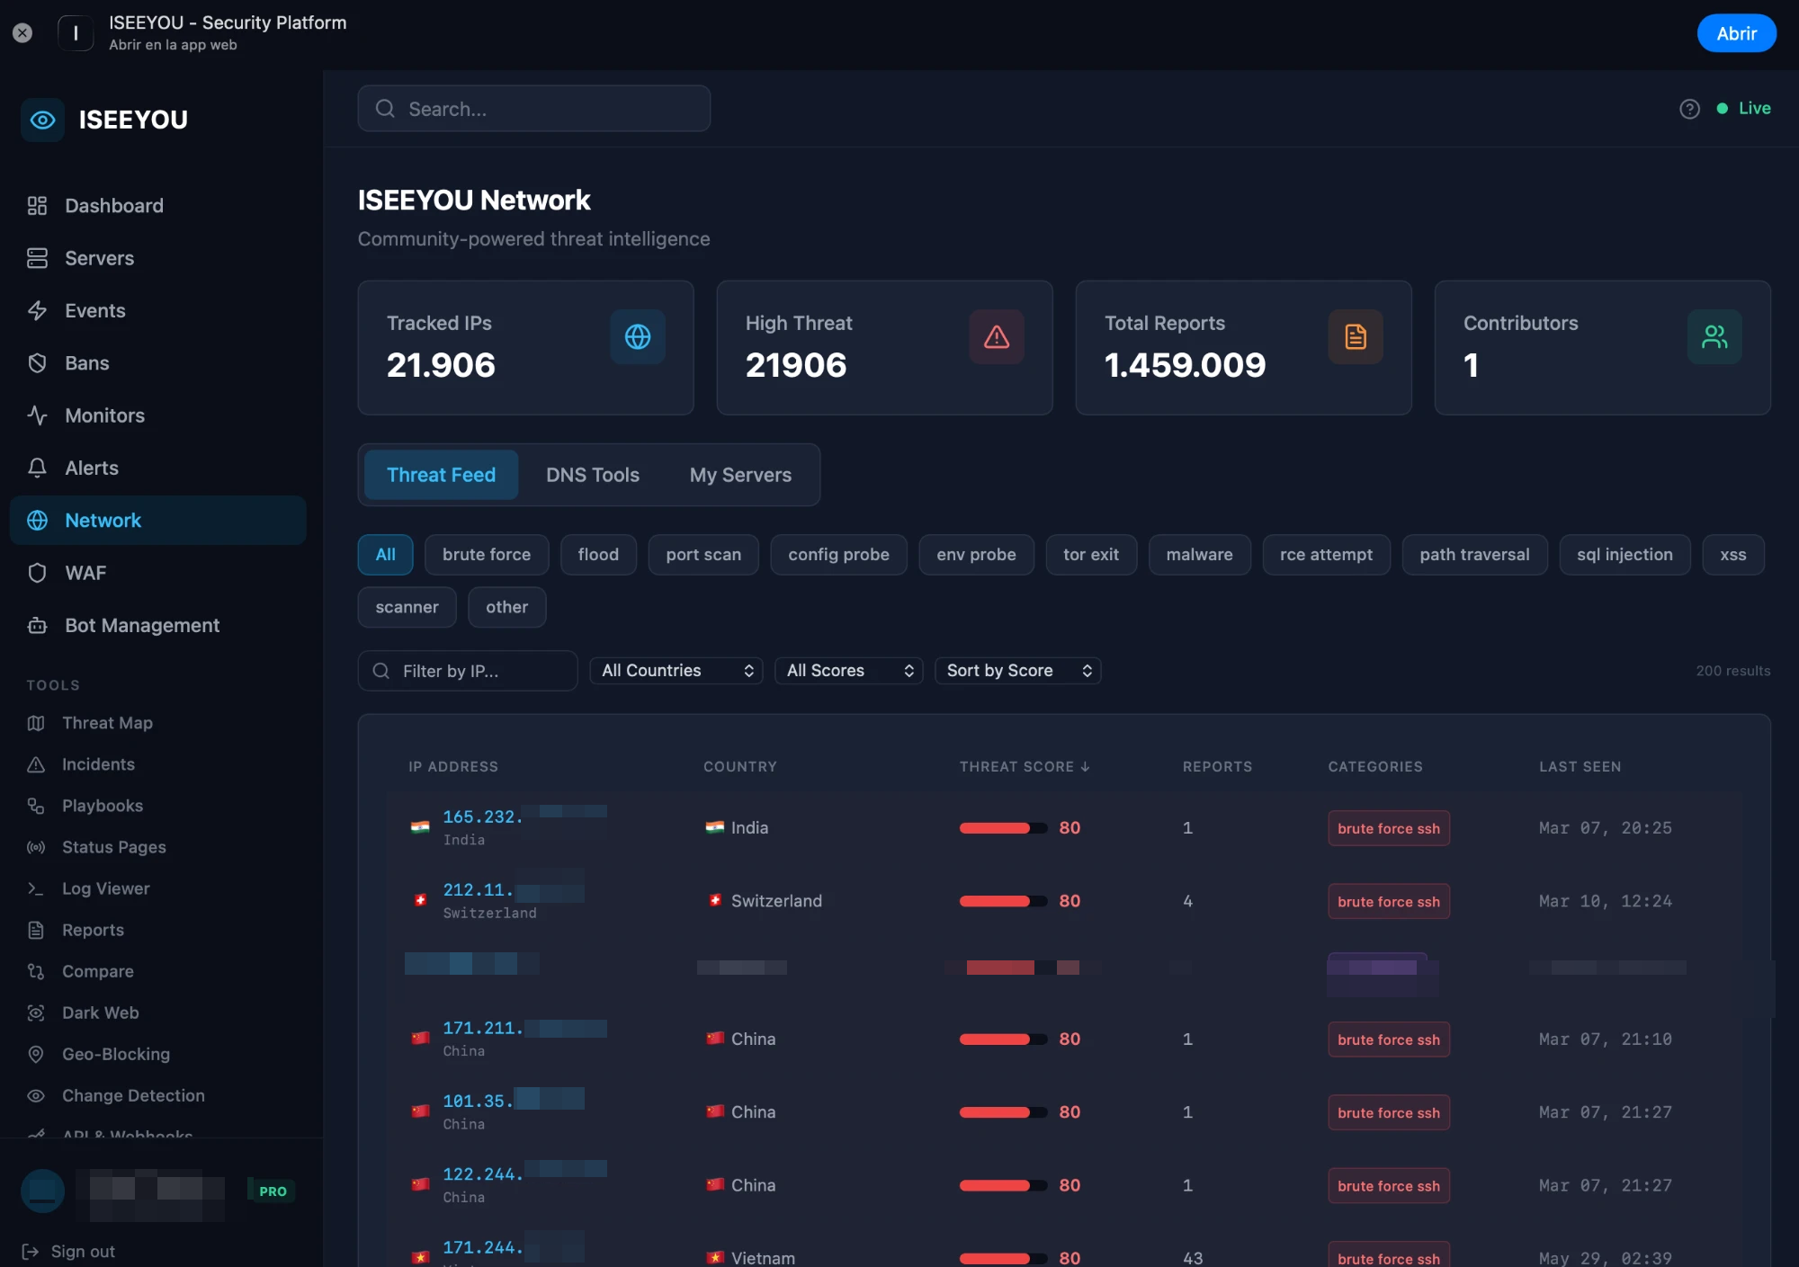Open the Abrir button

click(x=1736, y=33)
